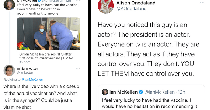This screenshot has width=210, height=110.
Task: Click the 12h timestamp in the quoted tweet
Action: pyautogui.click(x=181, y=92)
